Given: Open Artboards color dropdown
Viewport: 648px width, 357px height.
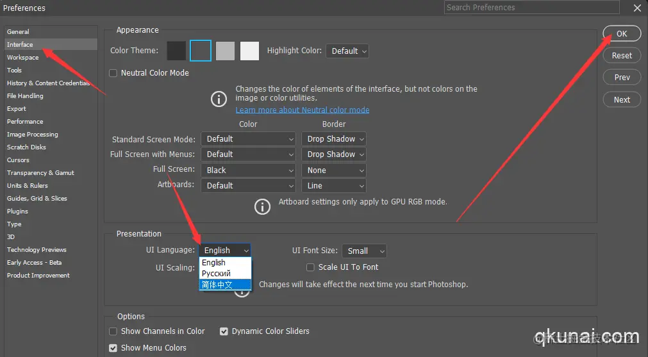Looking at the screenshot, I should 249,185.
